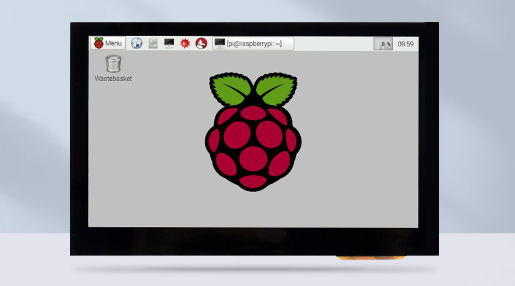Start Mathematica via red spiky icon

(185, 43)
